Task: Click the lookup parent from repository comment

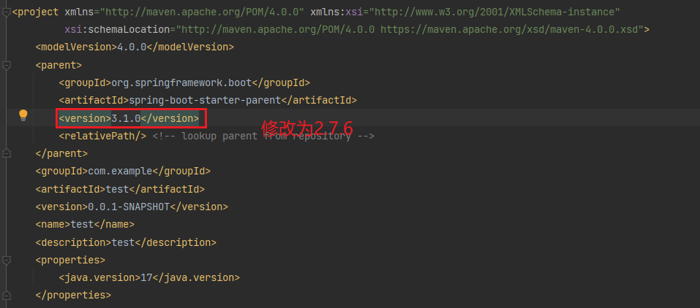Action: click(263, 136)
